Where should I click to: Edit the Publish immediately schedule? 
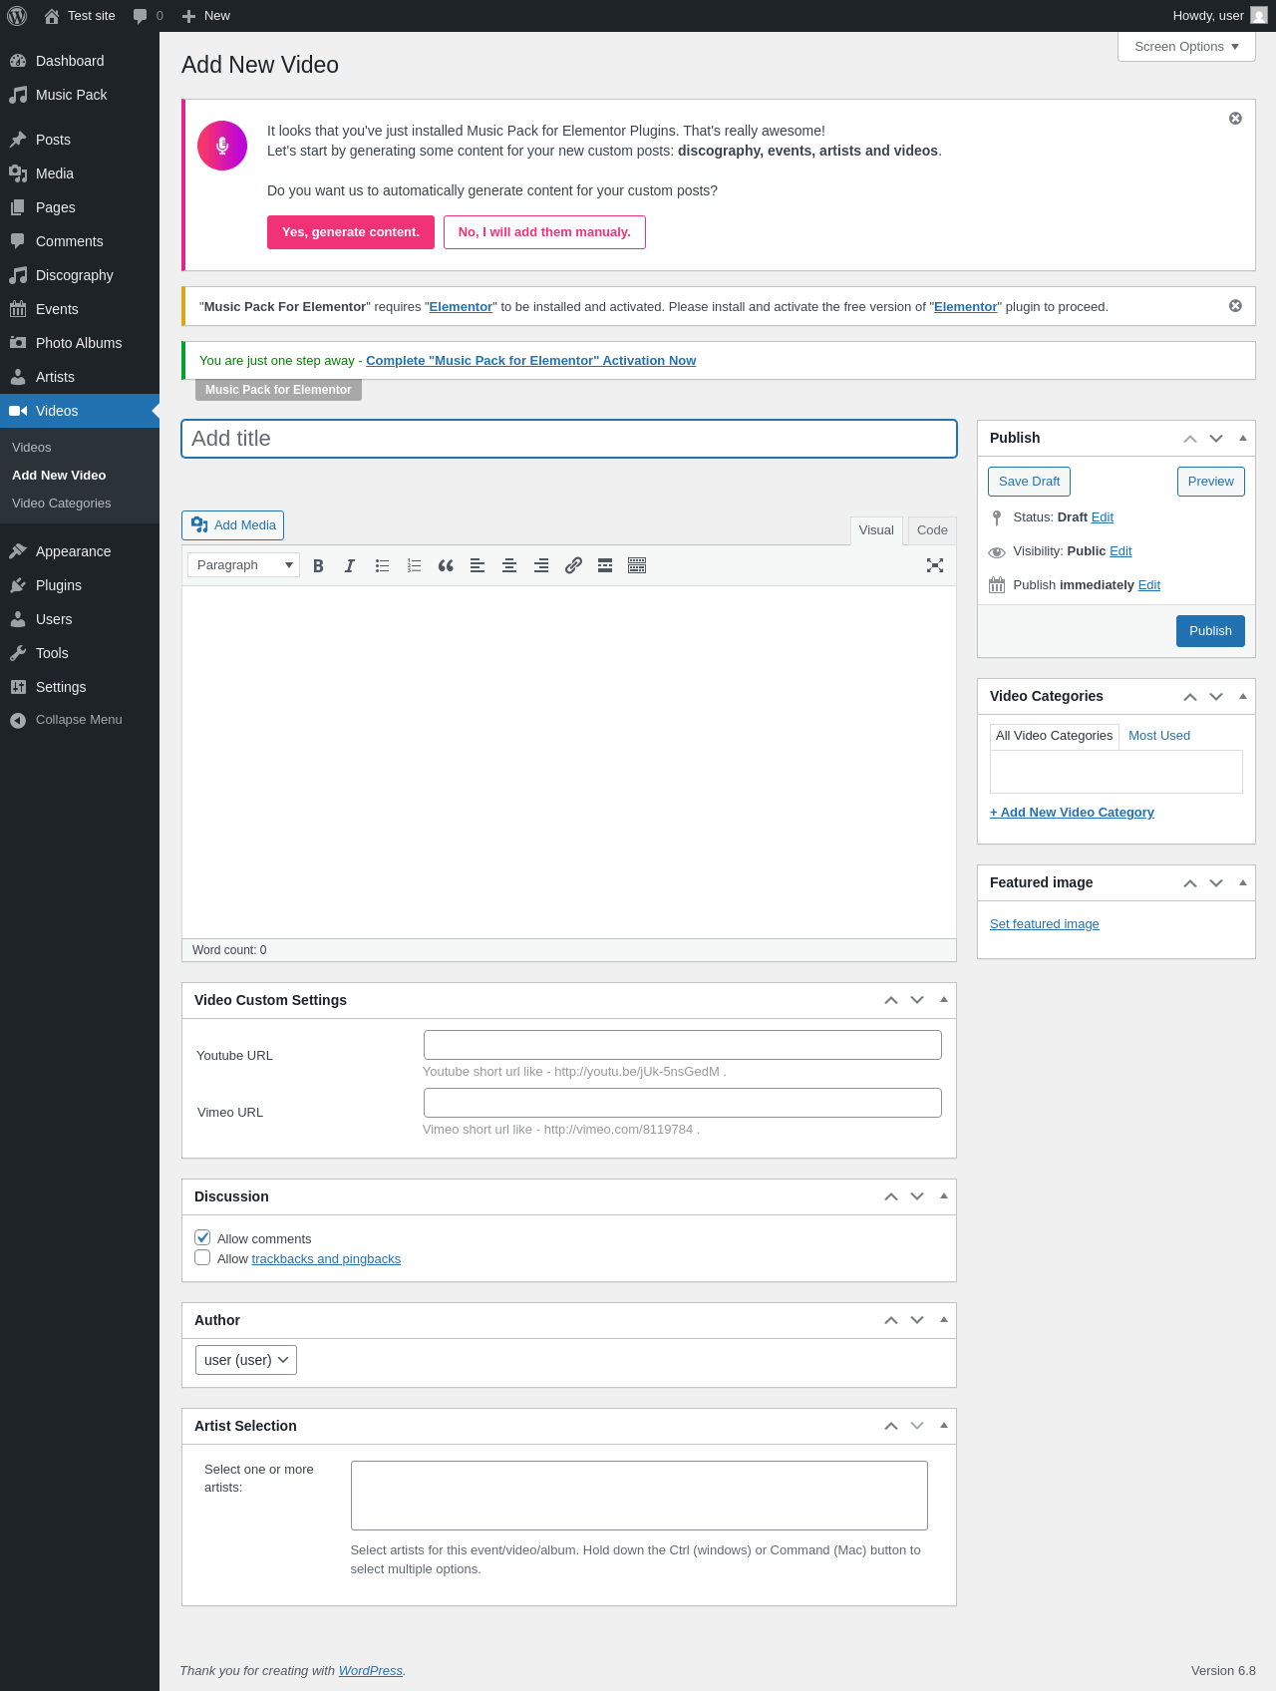1149,585
